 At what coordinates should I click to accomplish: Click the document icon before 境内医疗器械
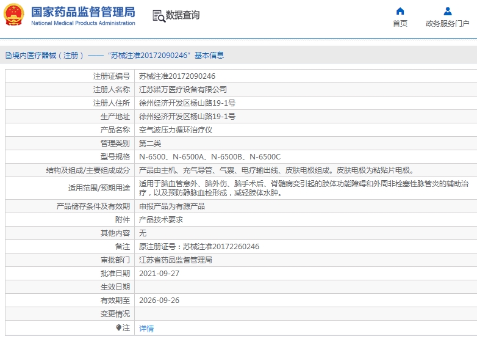tap(8, 56)
